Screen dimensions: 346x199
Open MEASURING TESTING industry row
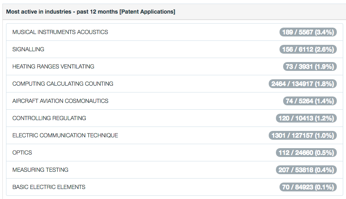(40, 170)
